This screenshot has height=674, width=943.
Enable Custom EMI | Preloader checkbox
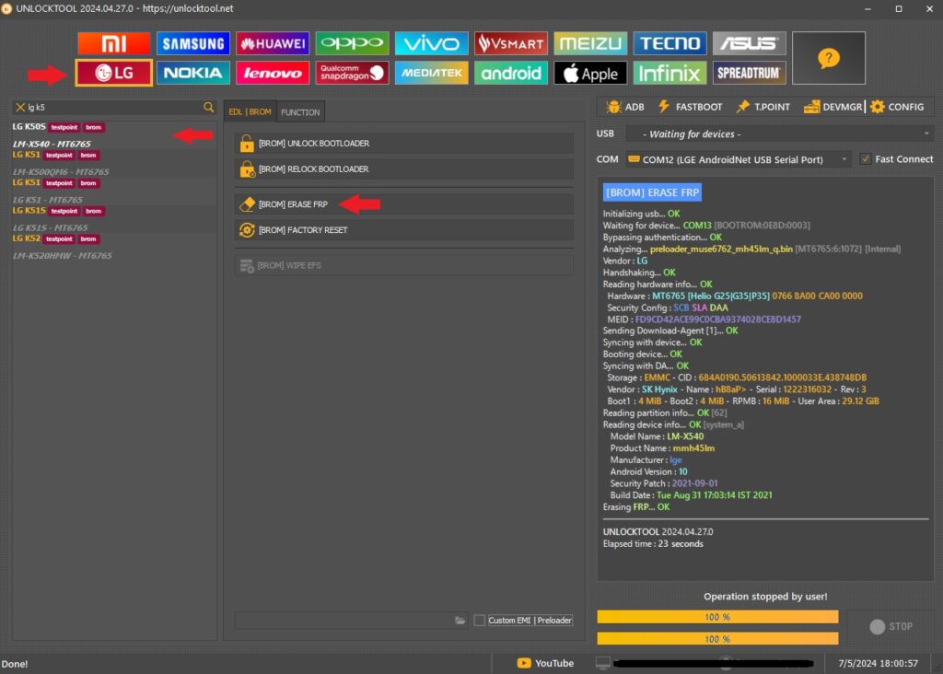coord(479,621)
